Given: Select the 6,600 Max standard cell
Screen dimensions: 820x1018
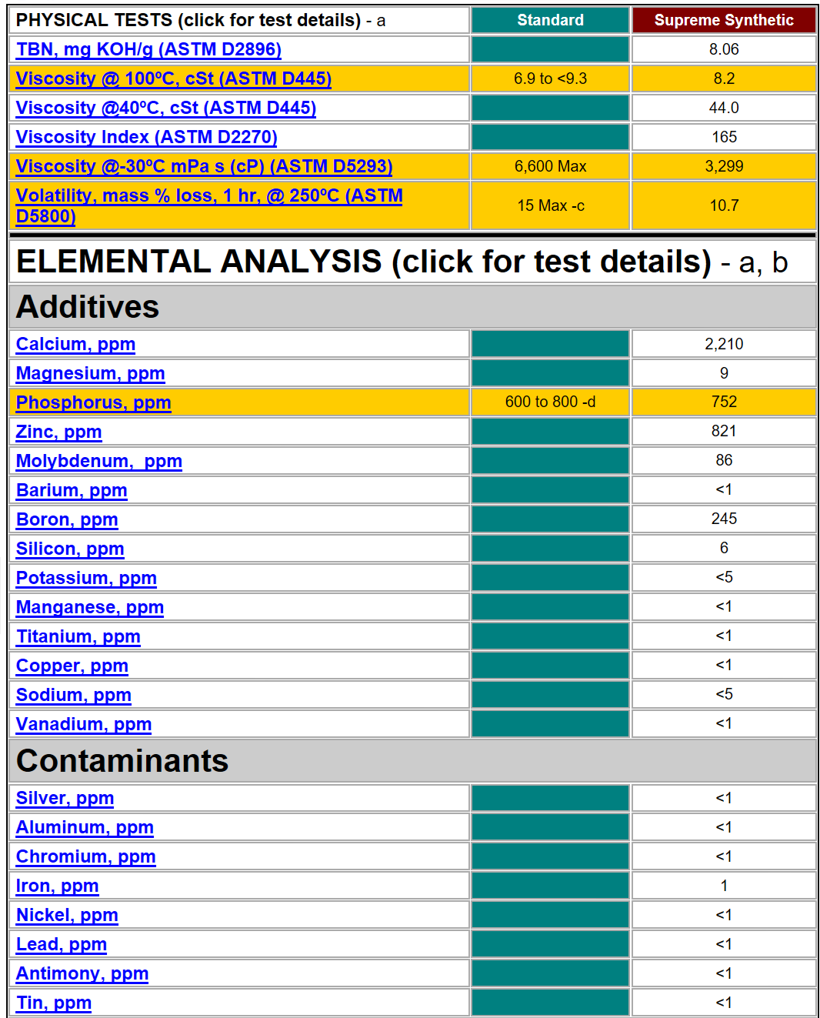Looking at the screenshot, I should pos(551,166).
